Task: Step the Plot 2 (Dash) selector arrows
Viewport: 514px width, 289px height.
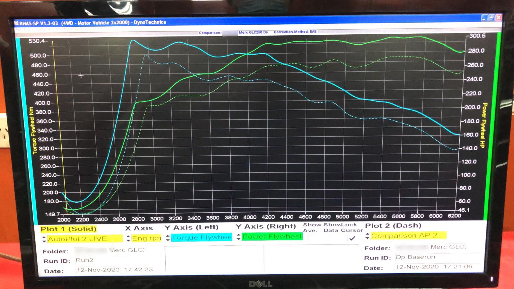Action: 367,236
